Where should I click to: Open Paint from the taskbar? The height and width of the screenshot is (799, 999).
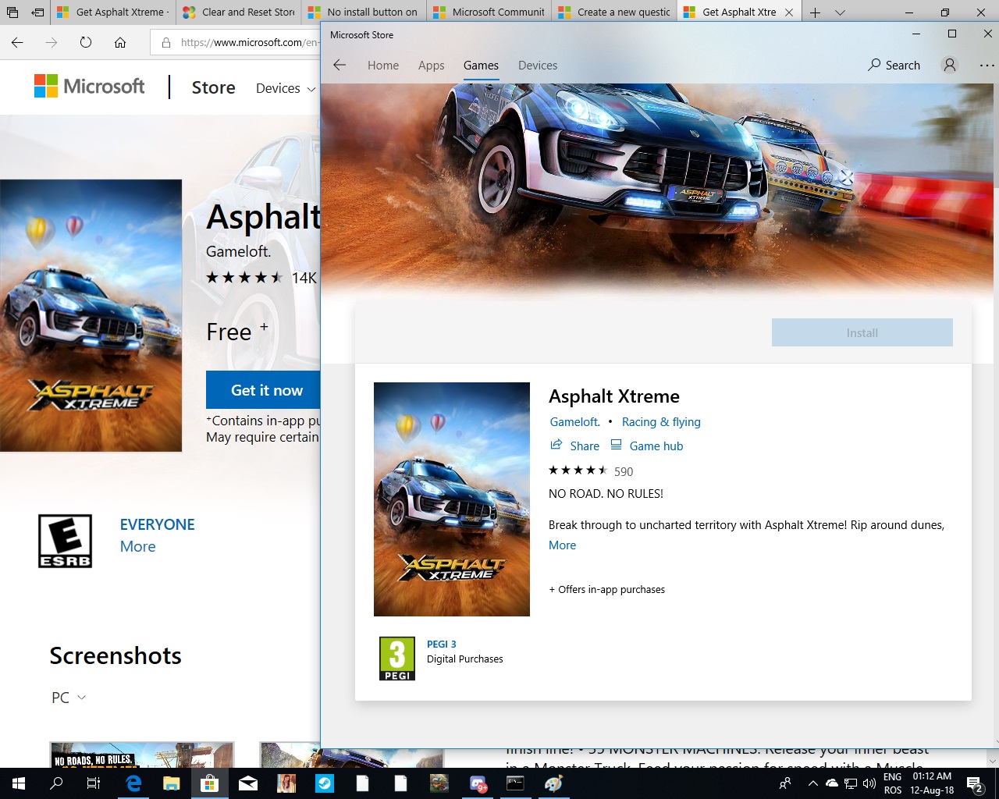pyautogui.click(x=554, y=783)
